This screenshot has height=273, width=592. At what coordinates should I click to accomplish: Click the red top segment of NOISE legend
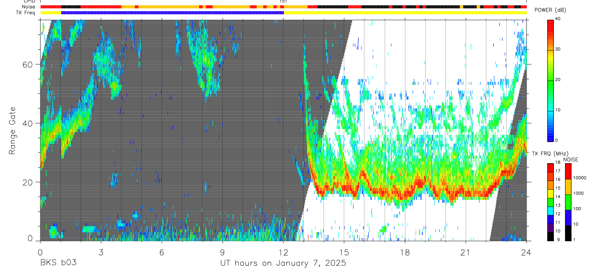(568, 171)
